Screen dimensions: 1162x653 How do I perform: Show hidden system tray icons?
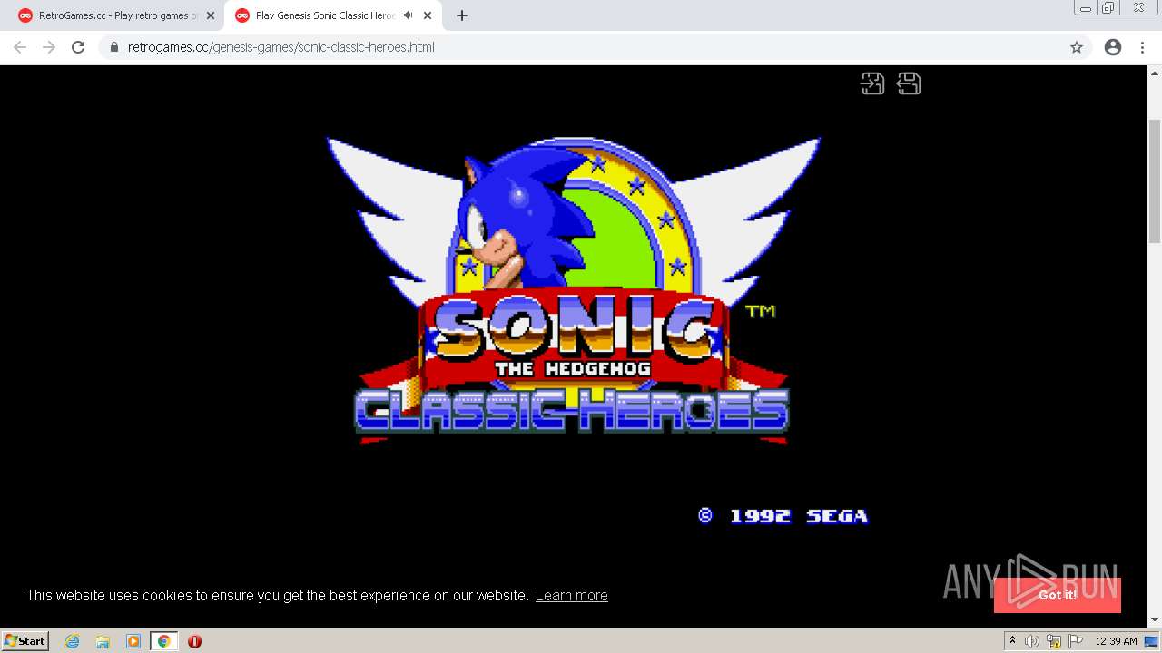(x=1012, y=641)
